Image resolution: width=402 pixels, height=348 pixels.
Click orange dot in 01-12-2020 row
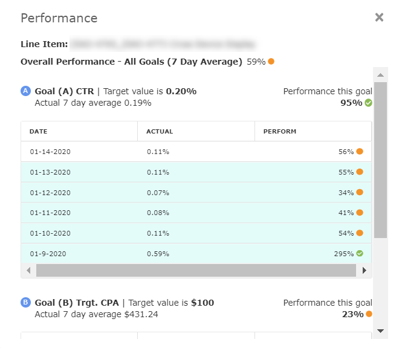tap(360, 192)
